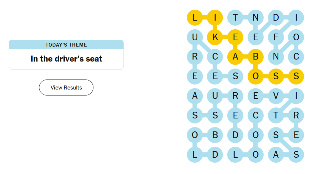Viewport: 310px width, 174px height.
Task: Select the yellow letter K tile
Action: (x=215, y=37)
